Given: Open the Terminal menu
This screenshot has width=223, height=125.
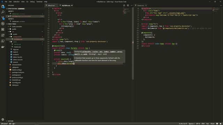Looking at the screenshot, I should (x=39, y=2).
